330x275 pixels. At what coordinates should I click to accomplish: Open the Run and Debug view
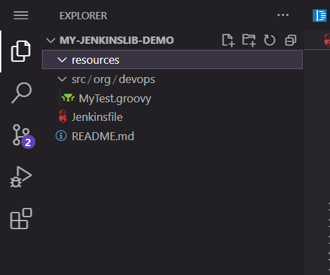[x=21, y=177]
